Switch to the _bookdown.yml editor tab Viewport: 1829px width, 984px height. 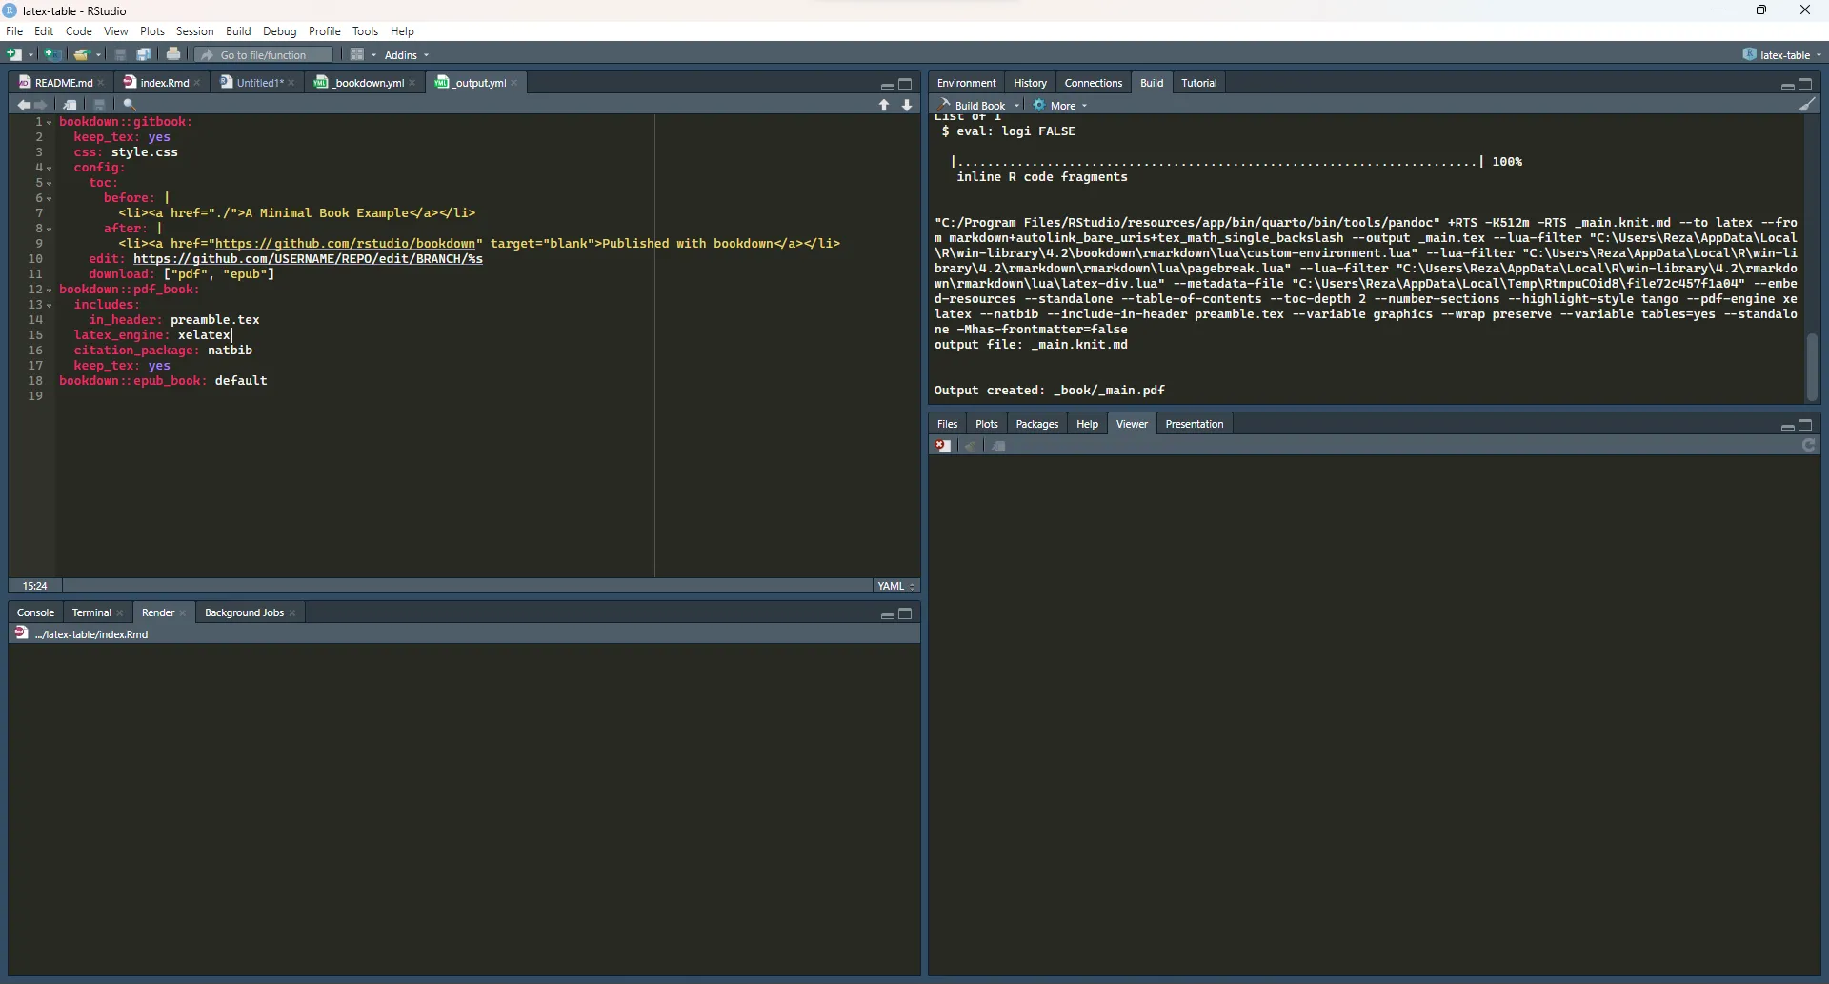pyautogui.click(x=367, y=83)
